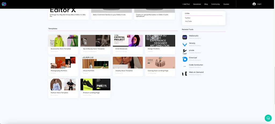Click the + Add Tool button
This screenshot has height=124, width=275.
[186, 4]
